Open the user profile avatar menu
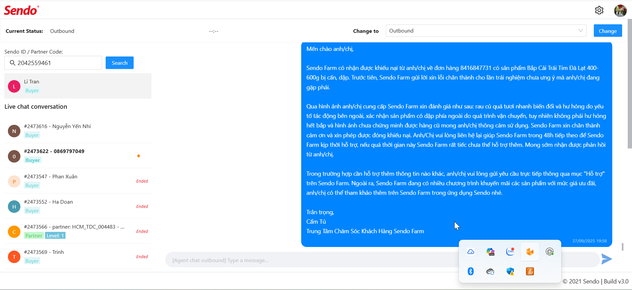Image resolution: width=632 pixels, height=290 pixels. point(620,11)
